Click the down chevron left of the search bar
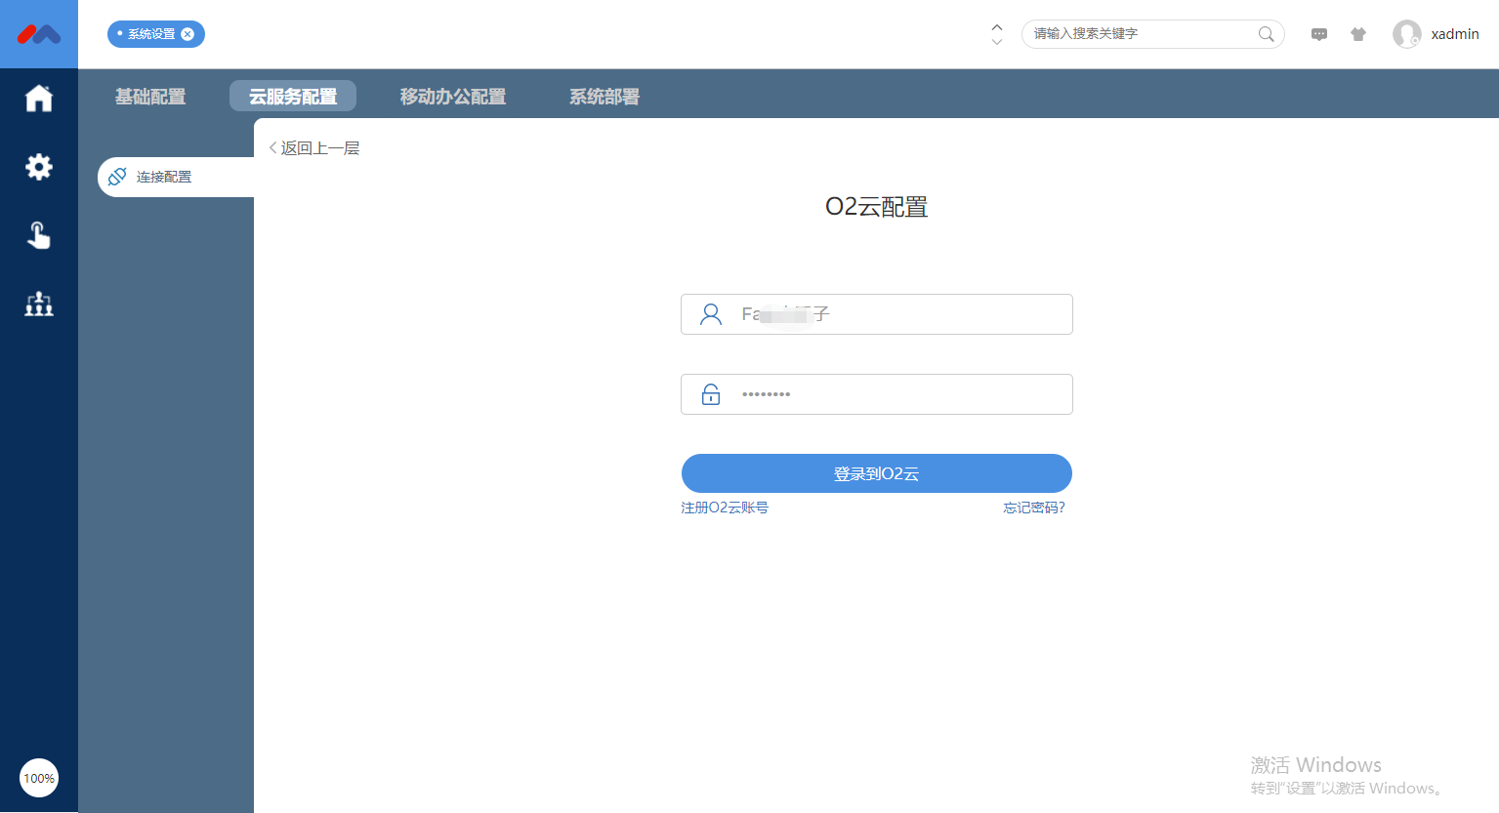This screenshot has height=813, width=1499. coord(996,41)
